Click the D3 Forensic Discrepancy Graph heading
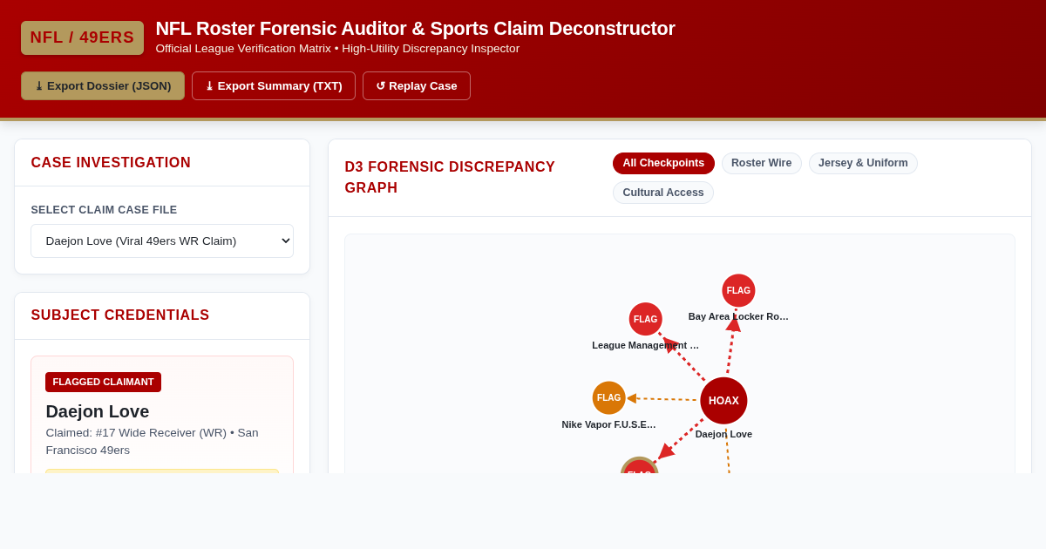 [x=450, y=178]
